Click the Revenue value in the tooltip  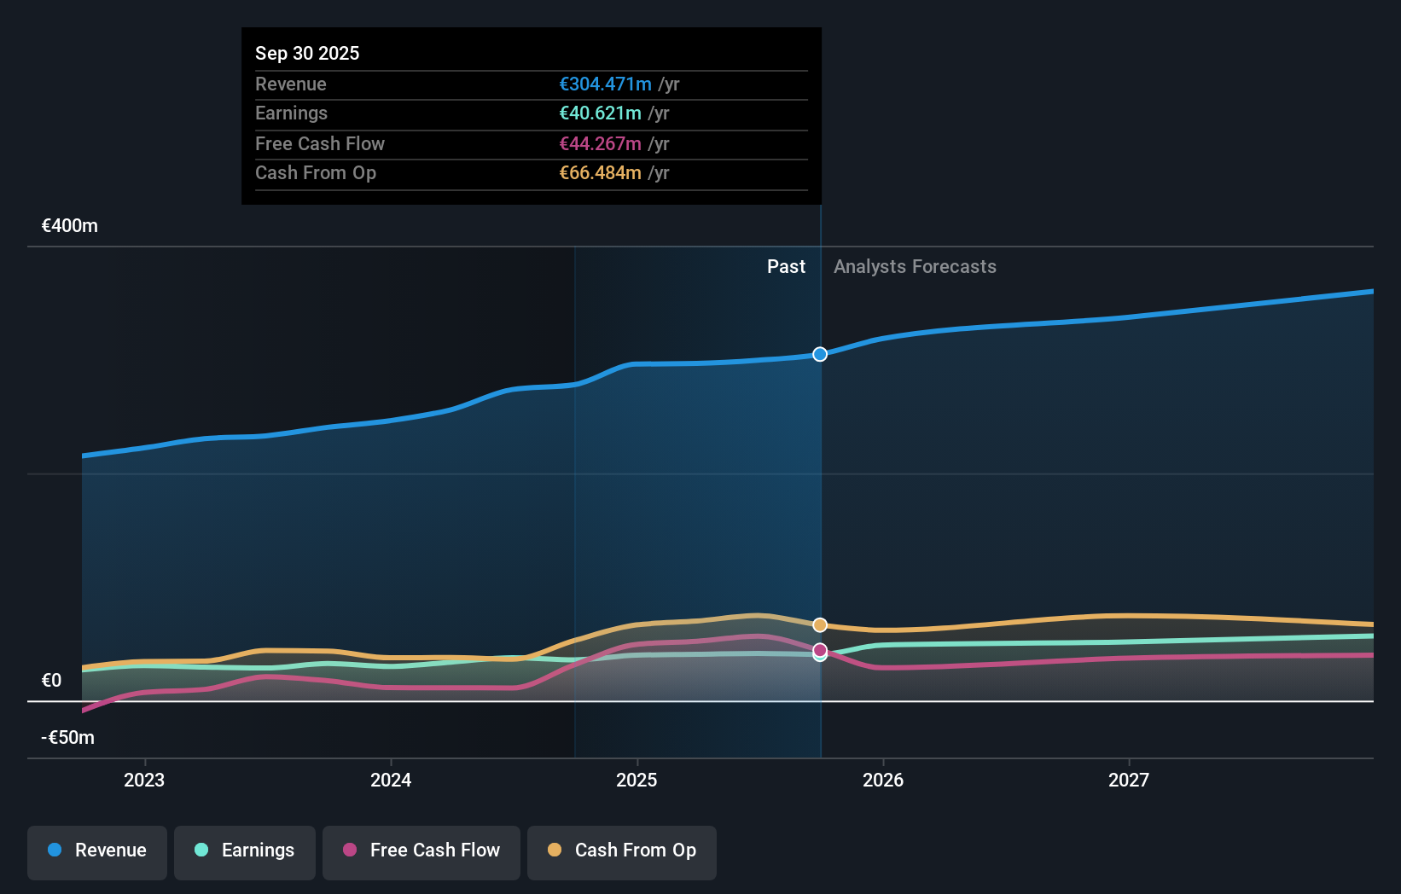(607, 84)
